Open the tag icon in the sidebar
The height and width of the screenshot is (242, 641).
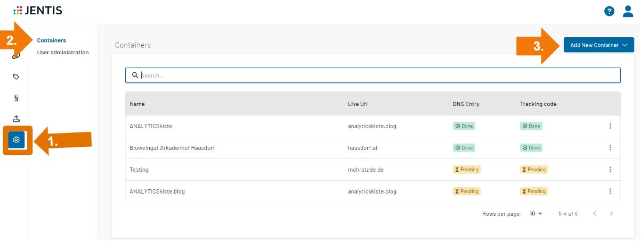pos(16,77)
